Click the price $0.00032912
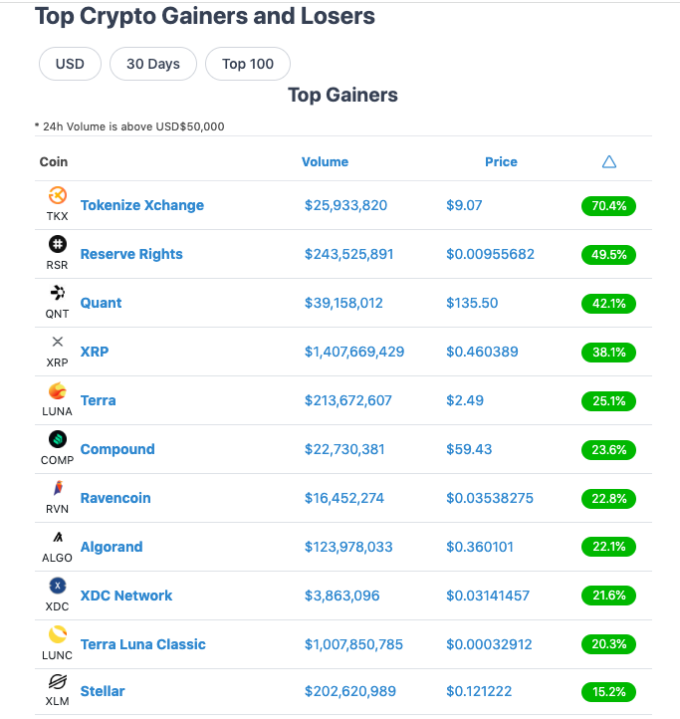Screen dimensions: 680x719 click(489, 644)
